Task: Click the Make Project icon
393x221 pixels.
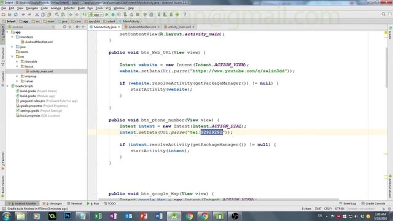Action: click(x=85, y=15)
